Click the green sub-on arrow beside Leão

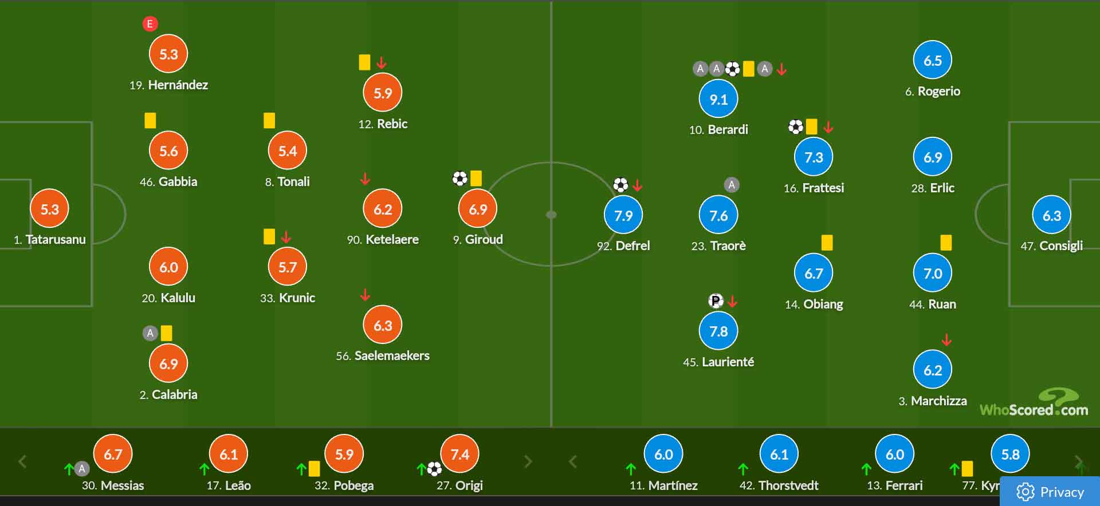204,469
